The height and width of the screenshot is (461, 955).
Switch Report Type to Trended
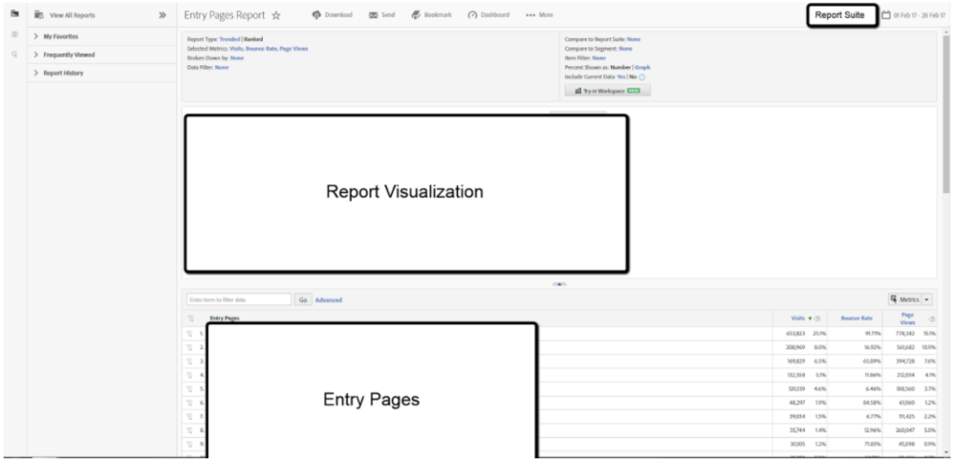click(229, 39)
